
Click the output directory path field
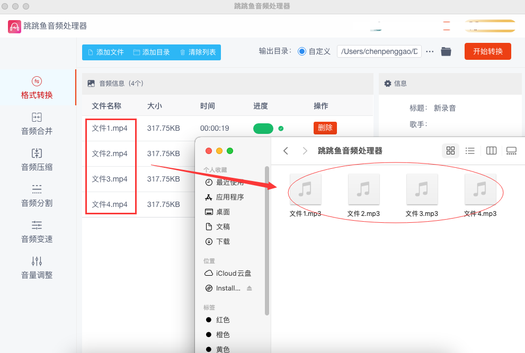[x=379, y=51]
